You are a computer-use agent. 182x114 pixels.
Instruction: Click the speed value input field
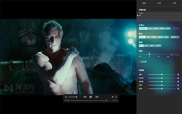click(173, 54)
